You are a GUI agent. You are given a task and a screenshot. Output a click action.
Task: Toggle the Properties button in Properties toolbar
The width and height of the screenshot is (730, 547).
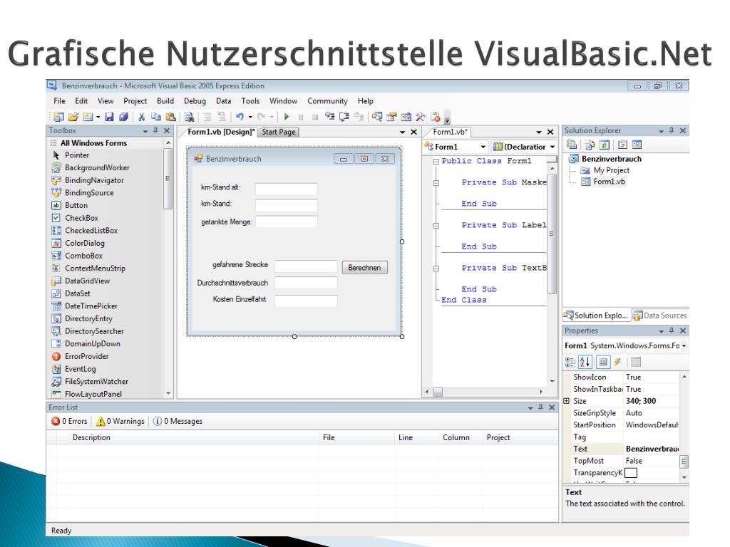(603, 362)
